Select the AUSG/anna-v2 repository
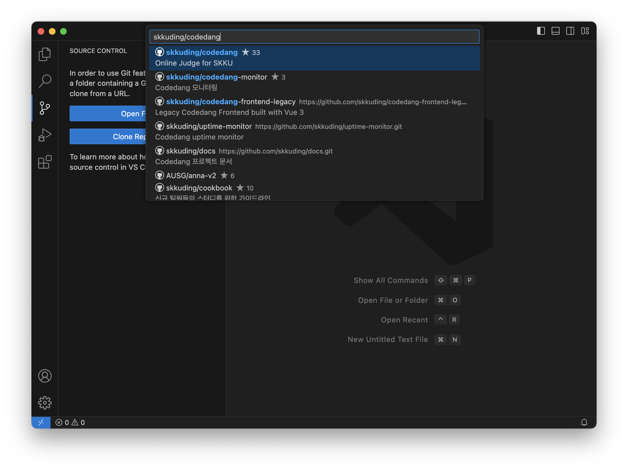The height and width of the screenshot is (470, 628). point(314,176)
